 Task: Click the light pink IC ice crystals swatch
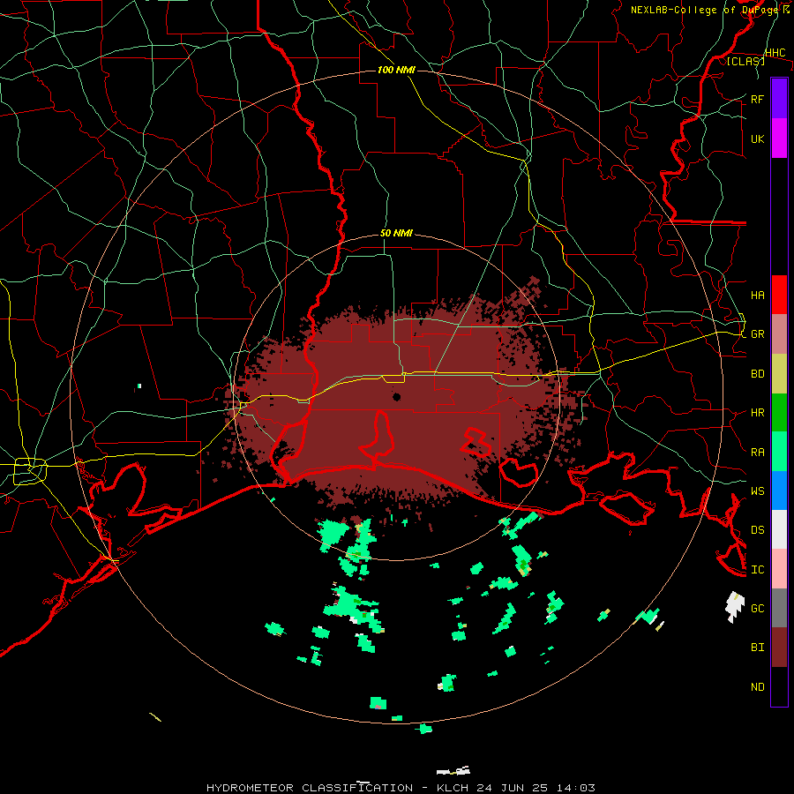point(779,569)
